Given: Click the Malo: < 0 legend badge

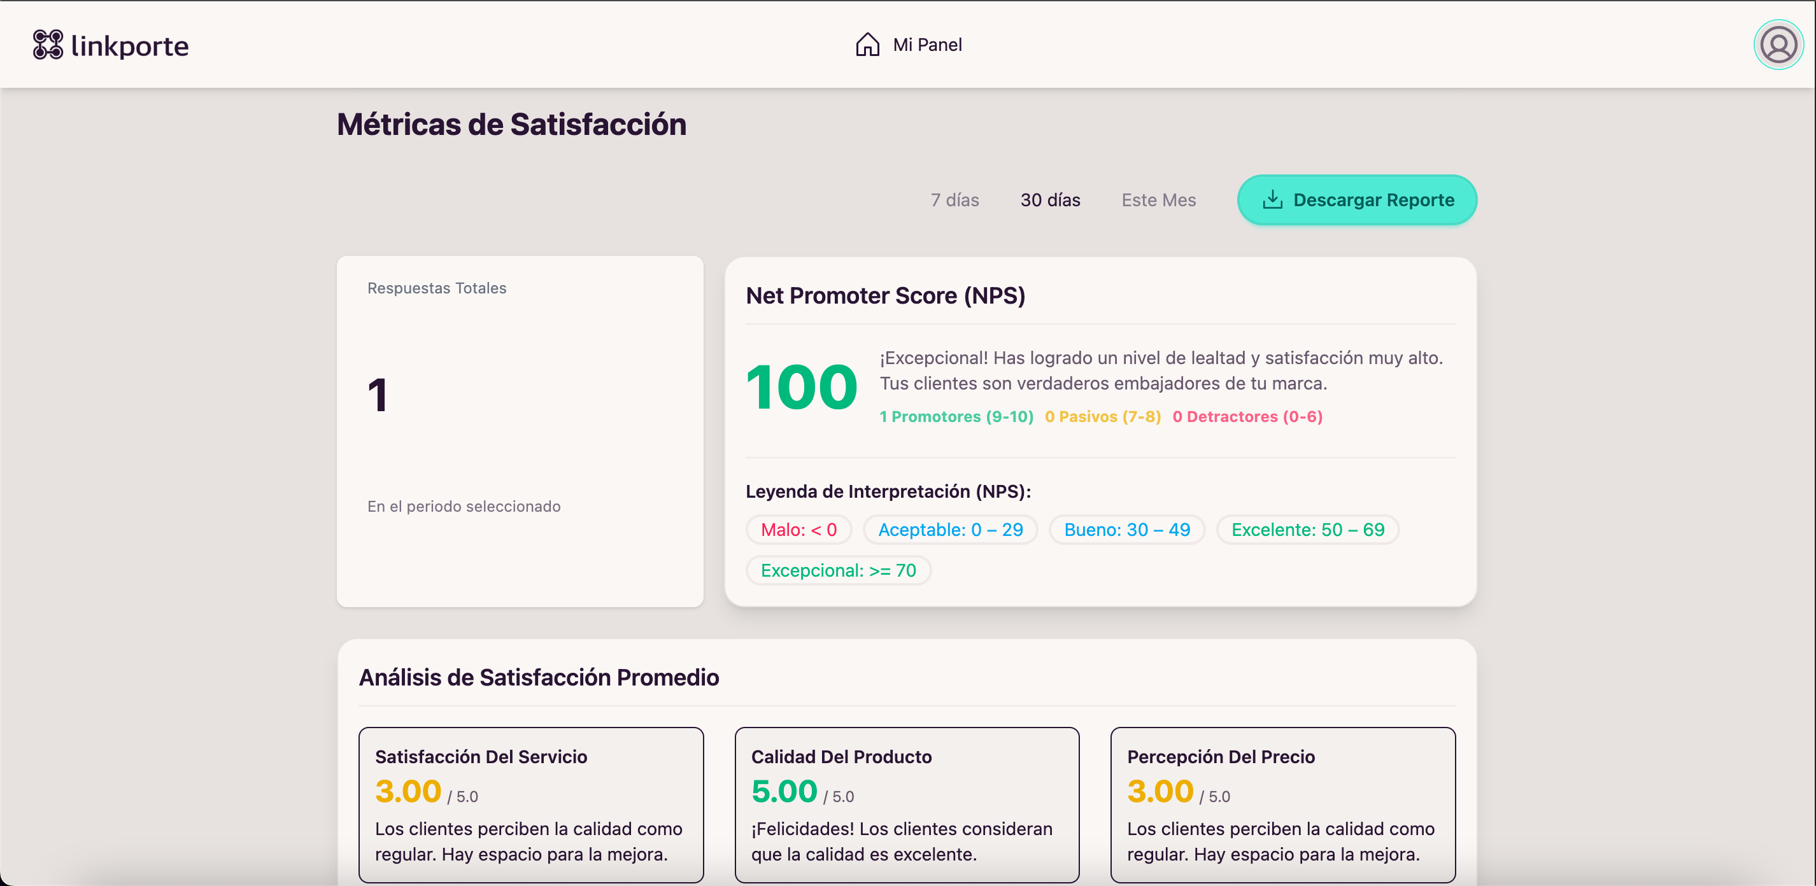Looking at the screenshot, I should pyautogui.click(x=798, y=530).
